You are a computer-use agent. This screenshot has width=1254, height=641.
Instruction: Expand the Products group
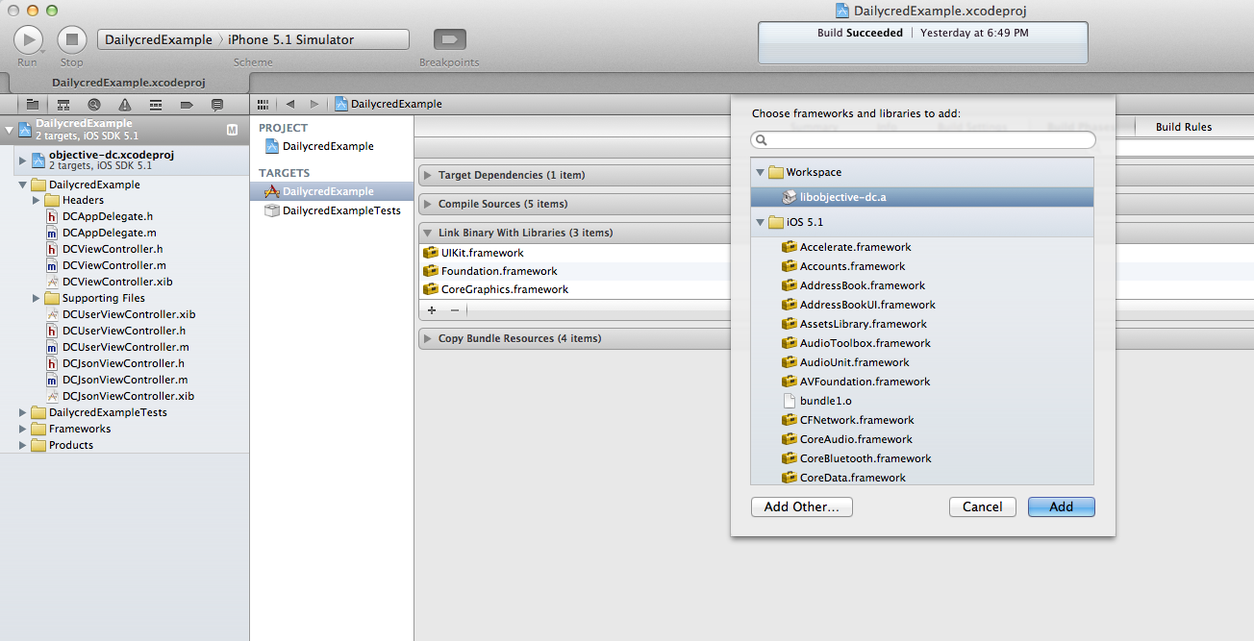pyautogui.click(x=23, y=445)
